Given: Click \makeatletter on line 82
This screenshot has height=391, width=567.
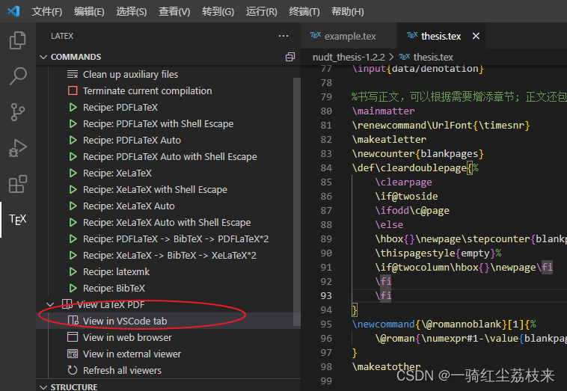Looking at the screenshot, I should 389,139.
